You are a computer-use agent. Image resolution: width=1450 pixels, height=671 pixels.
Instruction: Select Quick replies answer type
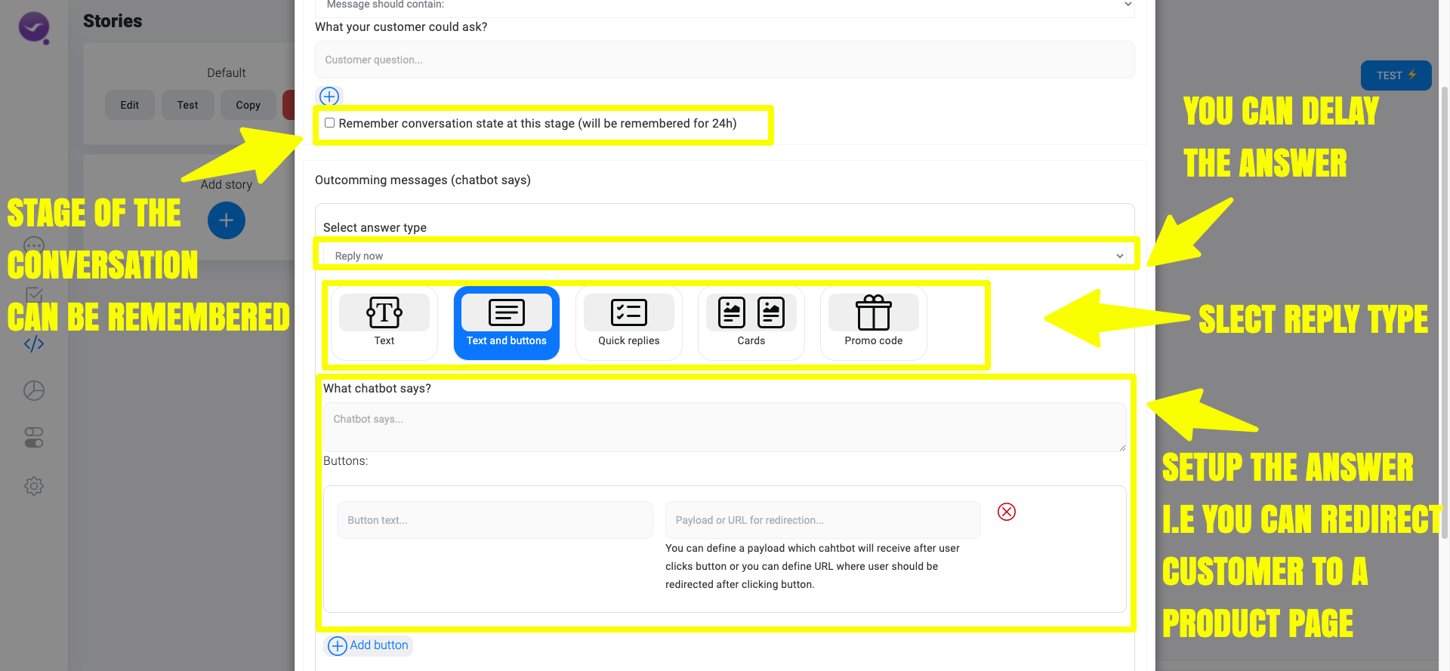point(629,323)
